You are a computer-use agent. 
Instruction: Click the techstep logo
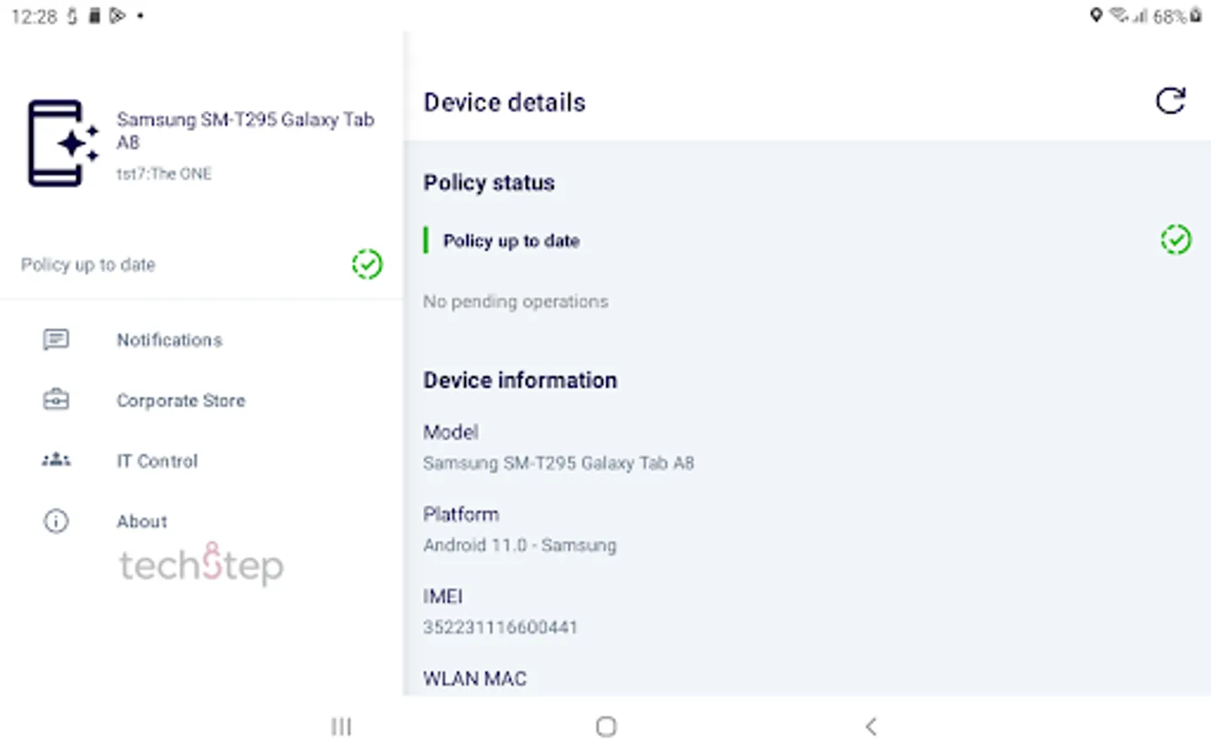(x=201, y=564)
